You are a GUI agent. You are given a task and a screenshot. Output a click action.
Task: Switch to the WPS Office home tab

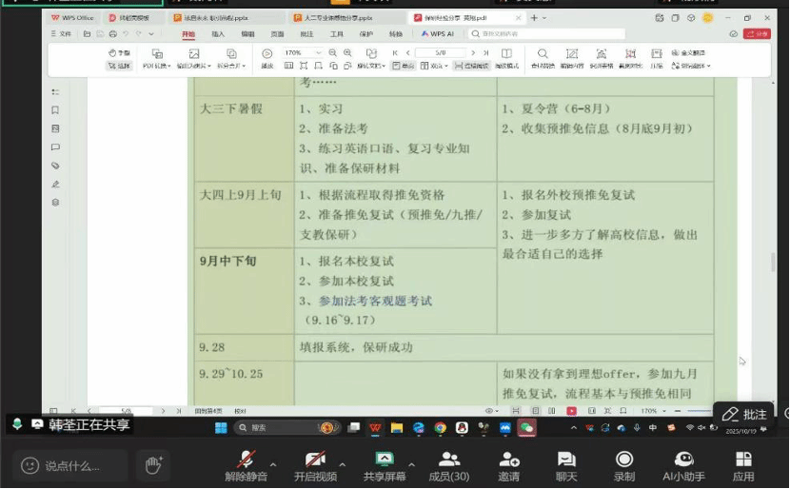click(73, 18)
